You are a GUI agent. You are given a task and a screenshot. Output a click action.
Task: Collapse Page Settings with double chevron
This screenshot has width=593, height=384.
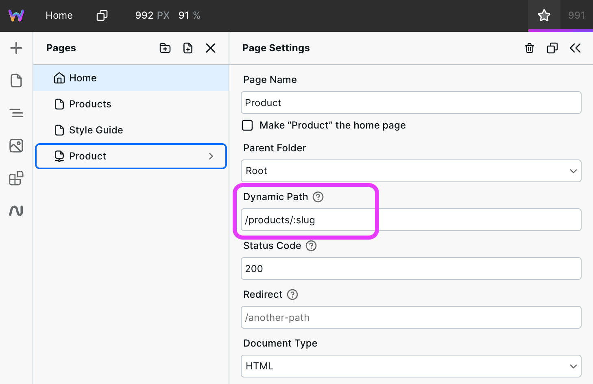pyautogui.click(x=575, y=48)
